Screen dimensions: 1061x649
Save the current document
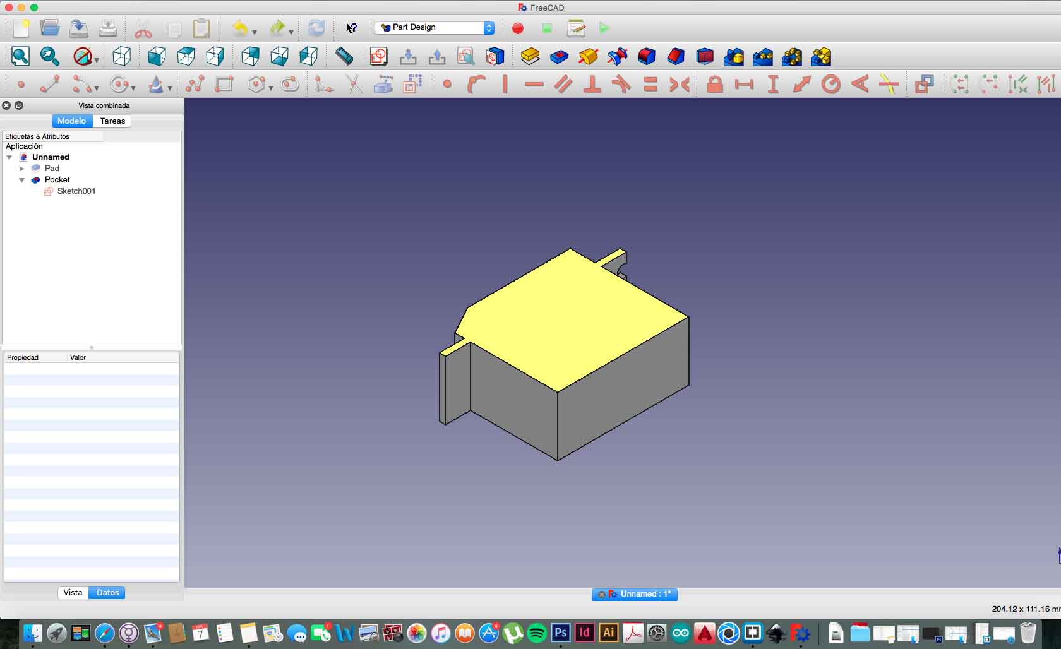[x=79, y=28]
